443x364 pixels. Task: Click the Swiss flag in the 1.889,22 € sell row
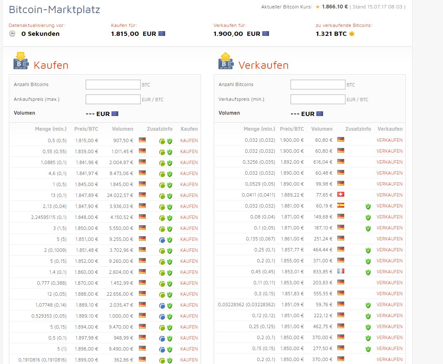340,194
